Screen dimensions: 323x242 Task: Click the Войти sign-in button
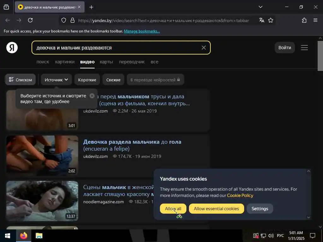coord(285,48)
